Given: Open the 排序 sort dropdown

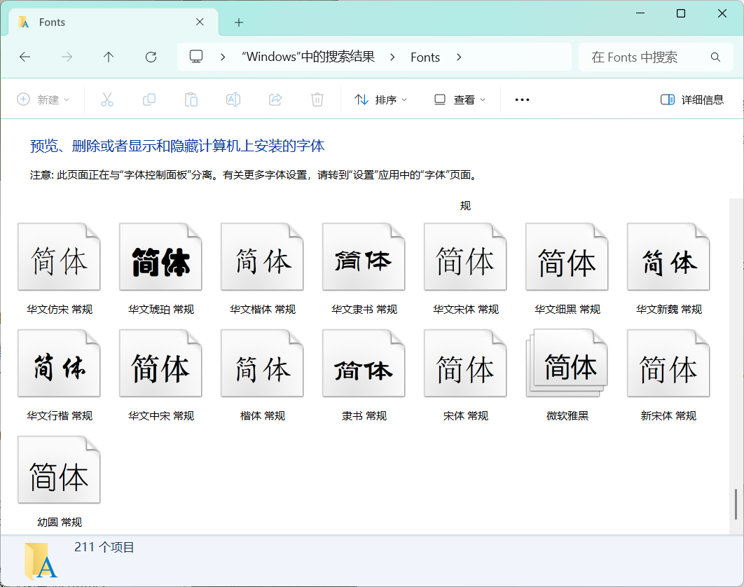Looking at the screenshot, I should (380, 99).
